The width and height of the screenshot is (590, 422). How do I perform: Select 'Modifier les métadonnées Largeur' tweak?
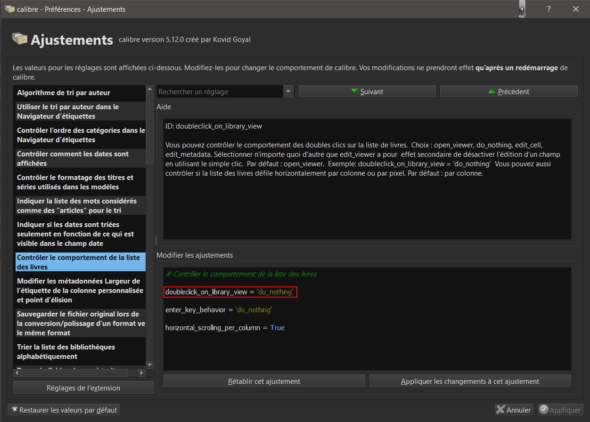click(x=80, y=291)
